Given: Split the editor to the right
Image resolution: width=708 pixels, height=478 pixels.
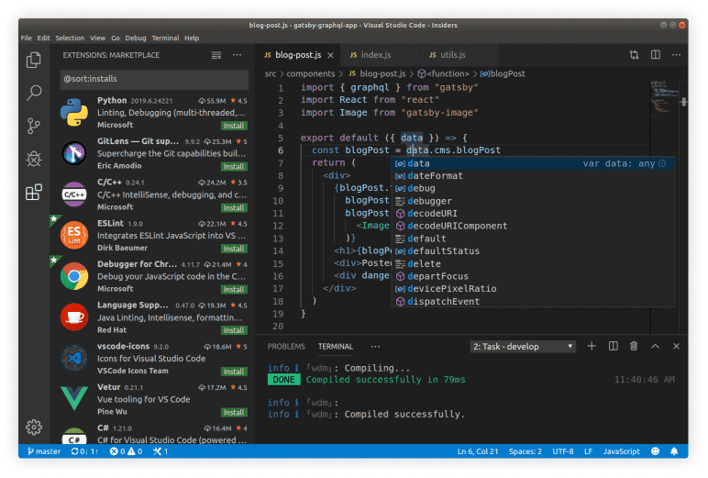Looking at the screenshot, I should pos(655,55).
